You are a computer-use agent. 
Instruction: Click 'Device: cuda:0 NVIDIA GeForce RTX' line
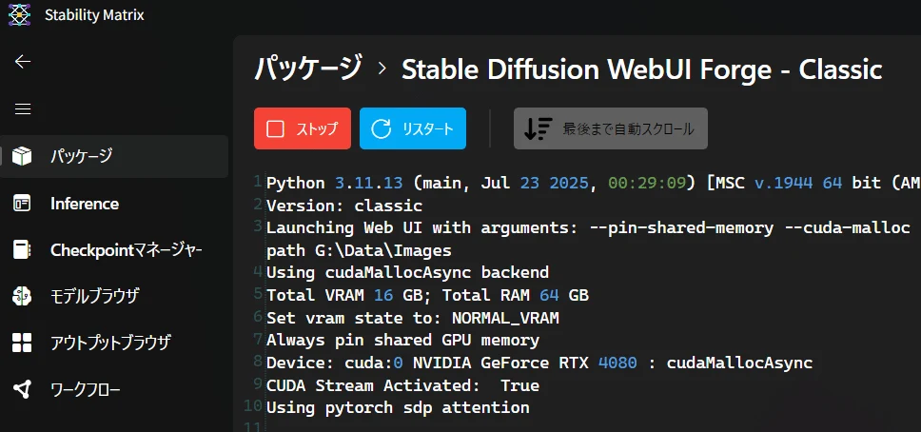[539, 363]
